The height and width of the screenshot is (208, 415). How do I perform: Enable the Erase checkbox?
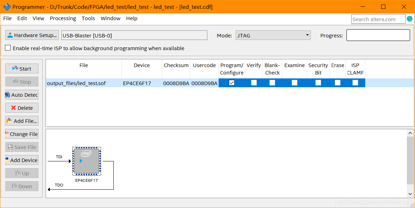[x=337, y=83]
